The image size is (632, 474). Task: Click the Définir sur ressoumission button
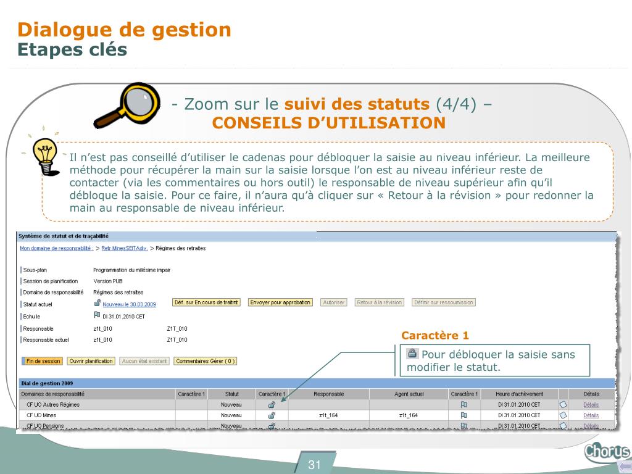click(x=444, y=302)
